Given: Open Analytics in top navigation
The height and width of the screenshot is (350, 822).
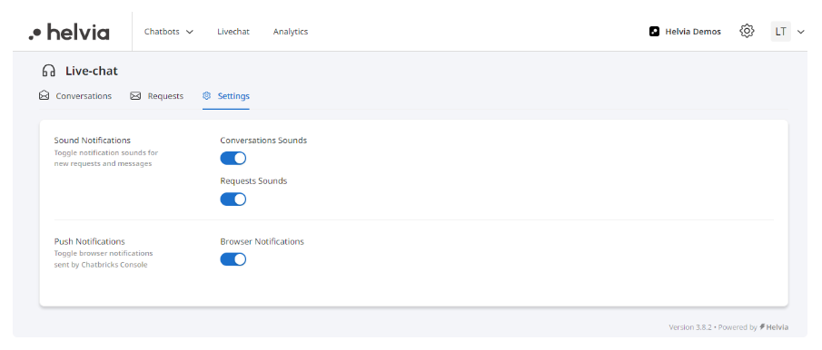Looking at the screenshot, I should (x=291, y=32).
